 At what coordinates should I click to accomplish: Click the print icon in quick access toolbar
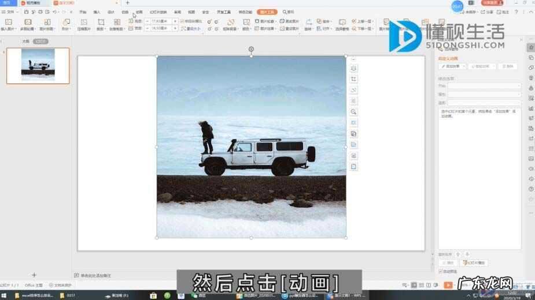coord(40,12)
